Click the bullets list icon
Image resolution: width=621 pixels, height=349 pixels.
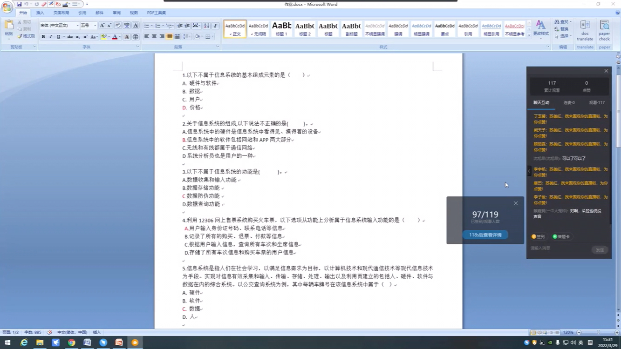147,26
